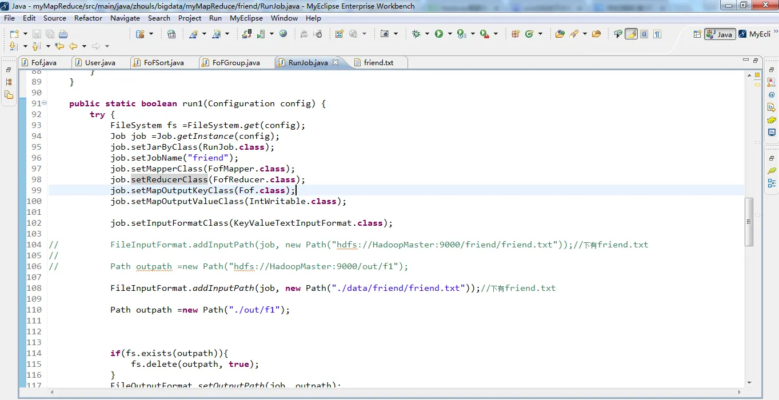Click the Restore icon in left sidebar
The width and height of the screenshot is (779, 400).
tap(9, 70)
